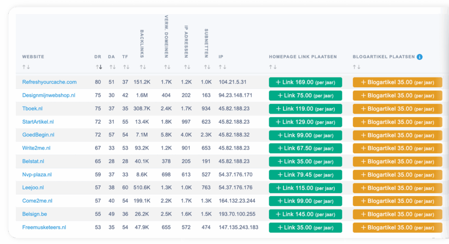449x244 pixels.
Task: Select backlinks value 7.1M
Action: click(x=142, y=135)
